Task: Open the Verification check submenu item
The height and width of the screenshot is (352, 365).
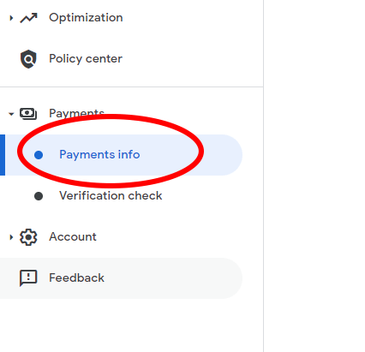Action: [x=111, y=195]
